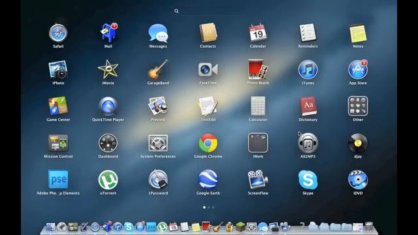This screenshot has width=418, height=235.
Task: Open the Preview app
Action: point(158,106)
